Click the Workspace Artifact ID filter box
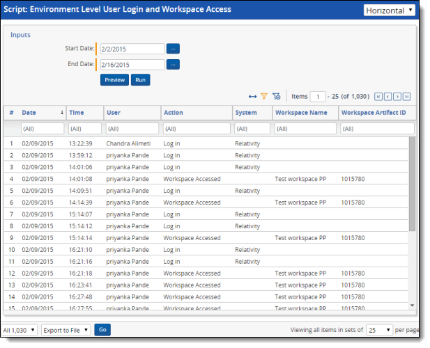The image size is (430, 348). point(377,129)
